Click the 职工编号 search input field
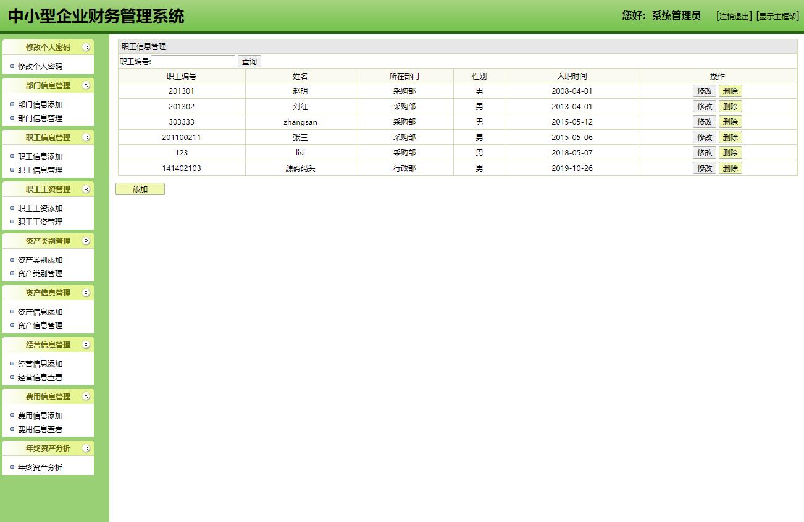The height and width of the screenshot is (522, 804). click(x=193, y=60)
